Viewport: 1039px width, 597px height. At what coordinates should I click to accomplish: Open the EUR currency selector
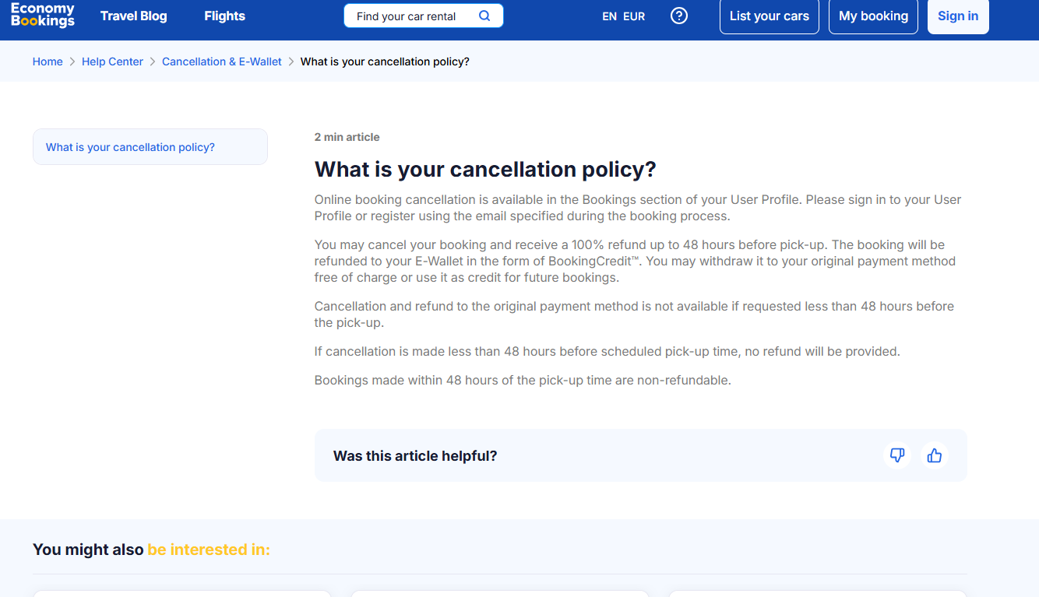pos(634,16)
